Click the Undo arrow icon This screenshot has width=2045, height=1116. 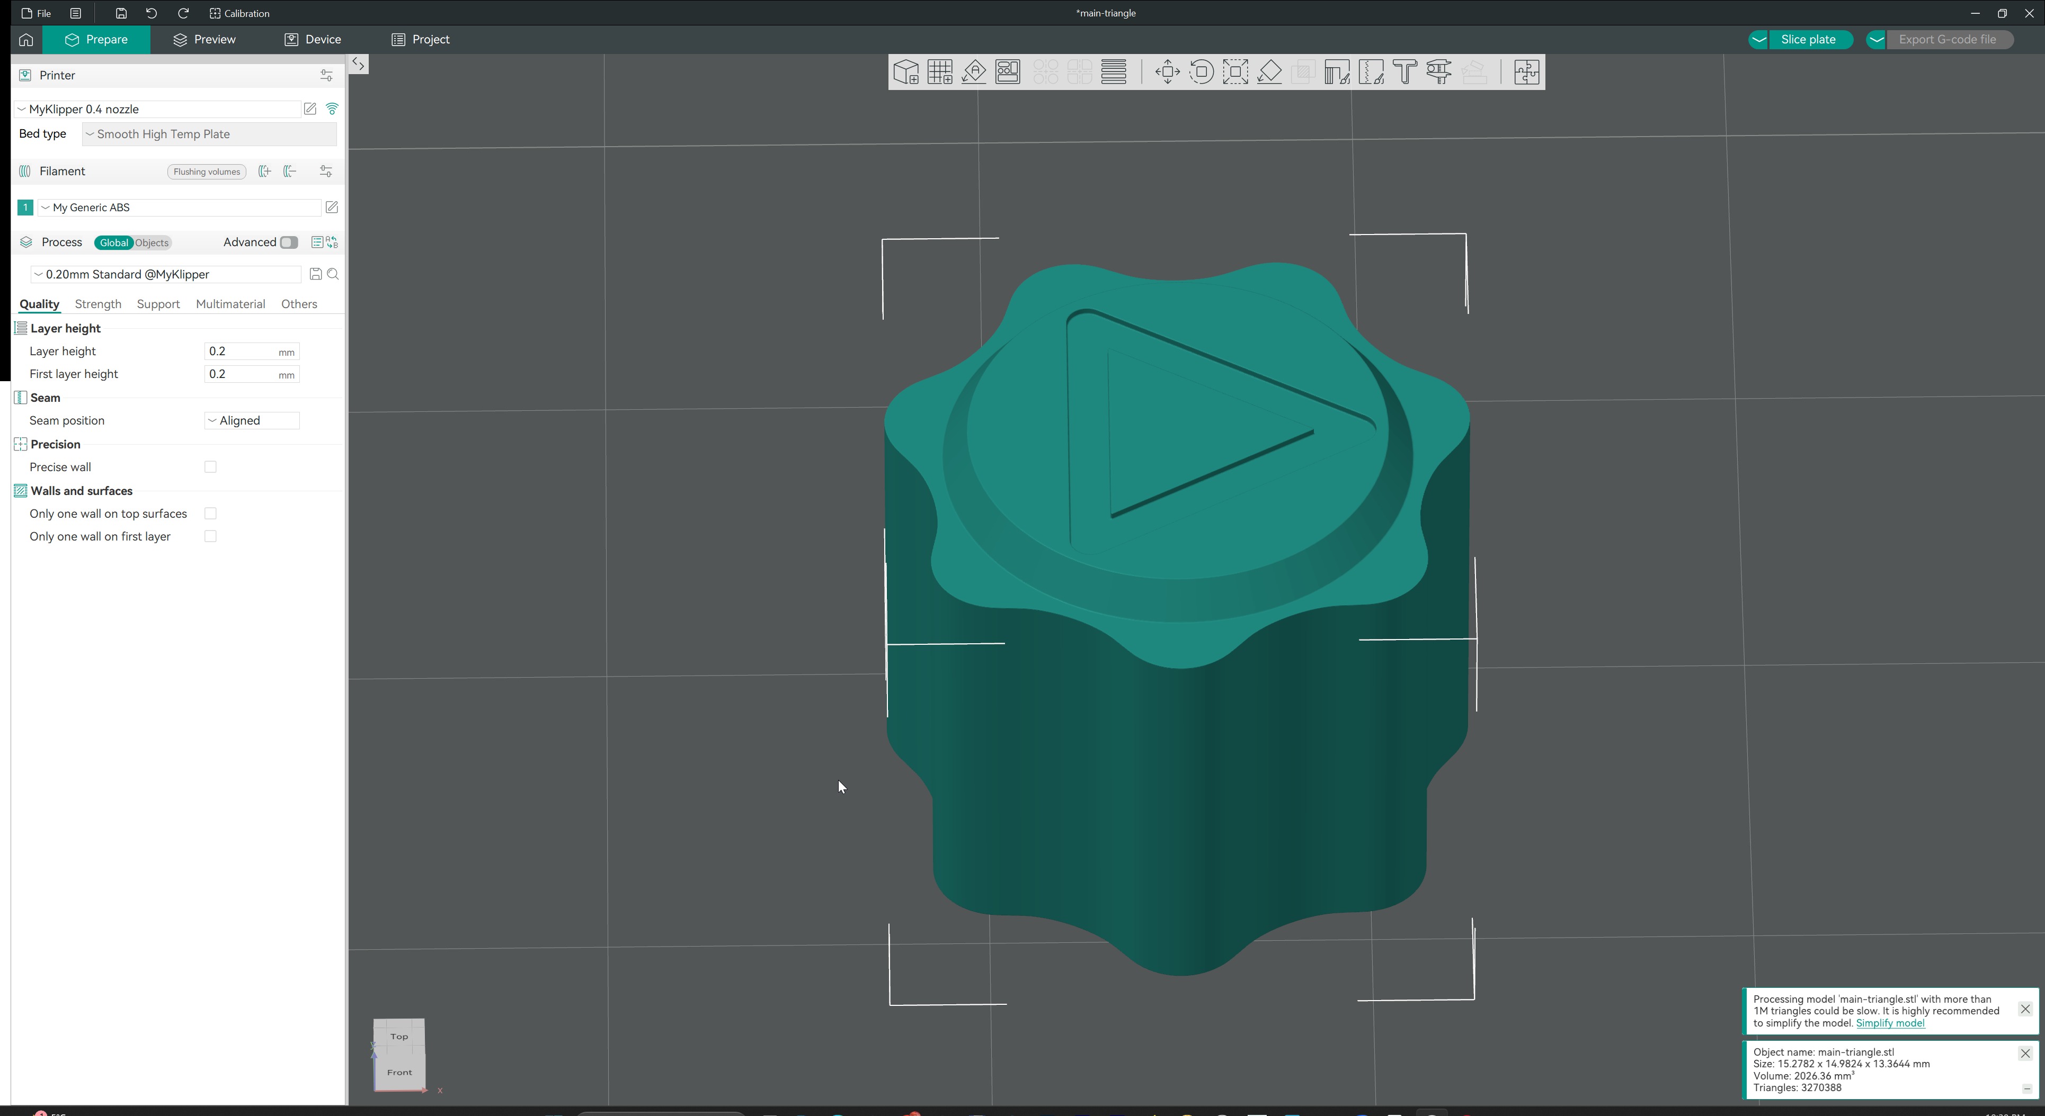point(152,13)
